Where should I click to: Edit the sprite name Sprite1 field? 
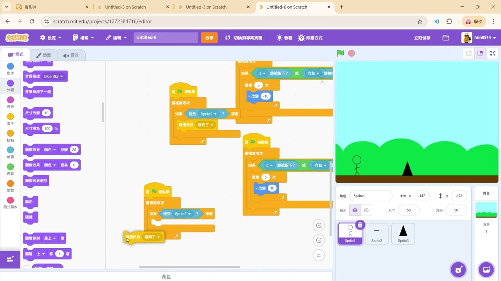[x=370, y=196]
